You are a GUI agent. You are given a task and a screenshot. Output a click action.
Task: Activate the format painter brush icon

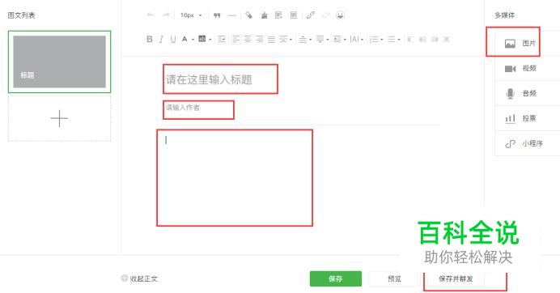(x=249, y=15)
